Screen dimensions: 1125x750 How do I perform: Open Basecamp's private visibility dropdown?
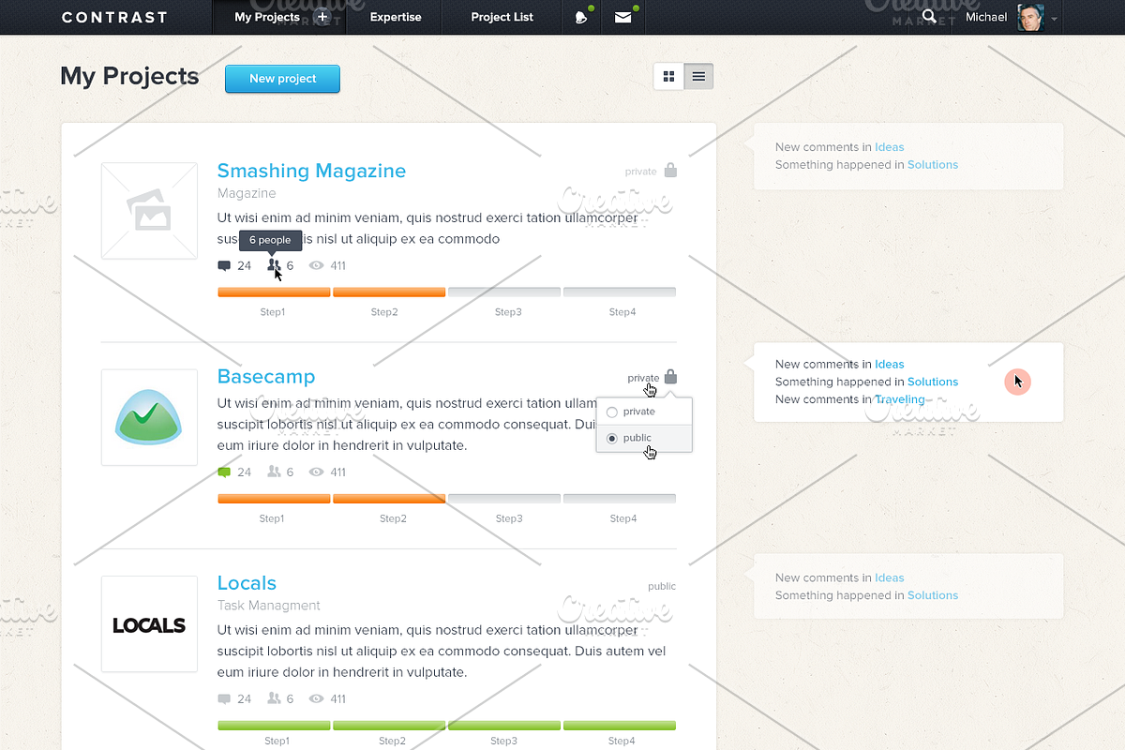click(x=643, y=378)
